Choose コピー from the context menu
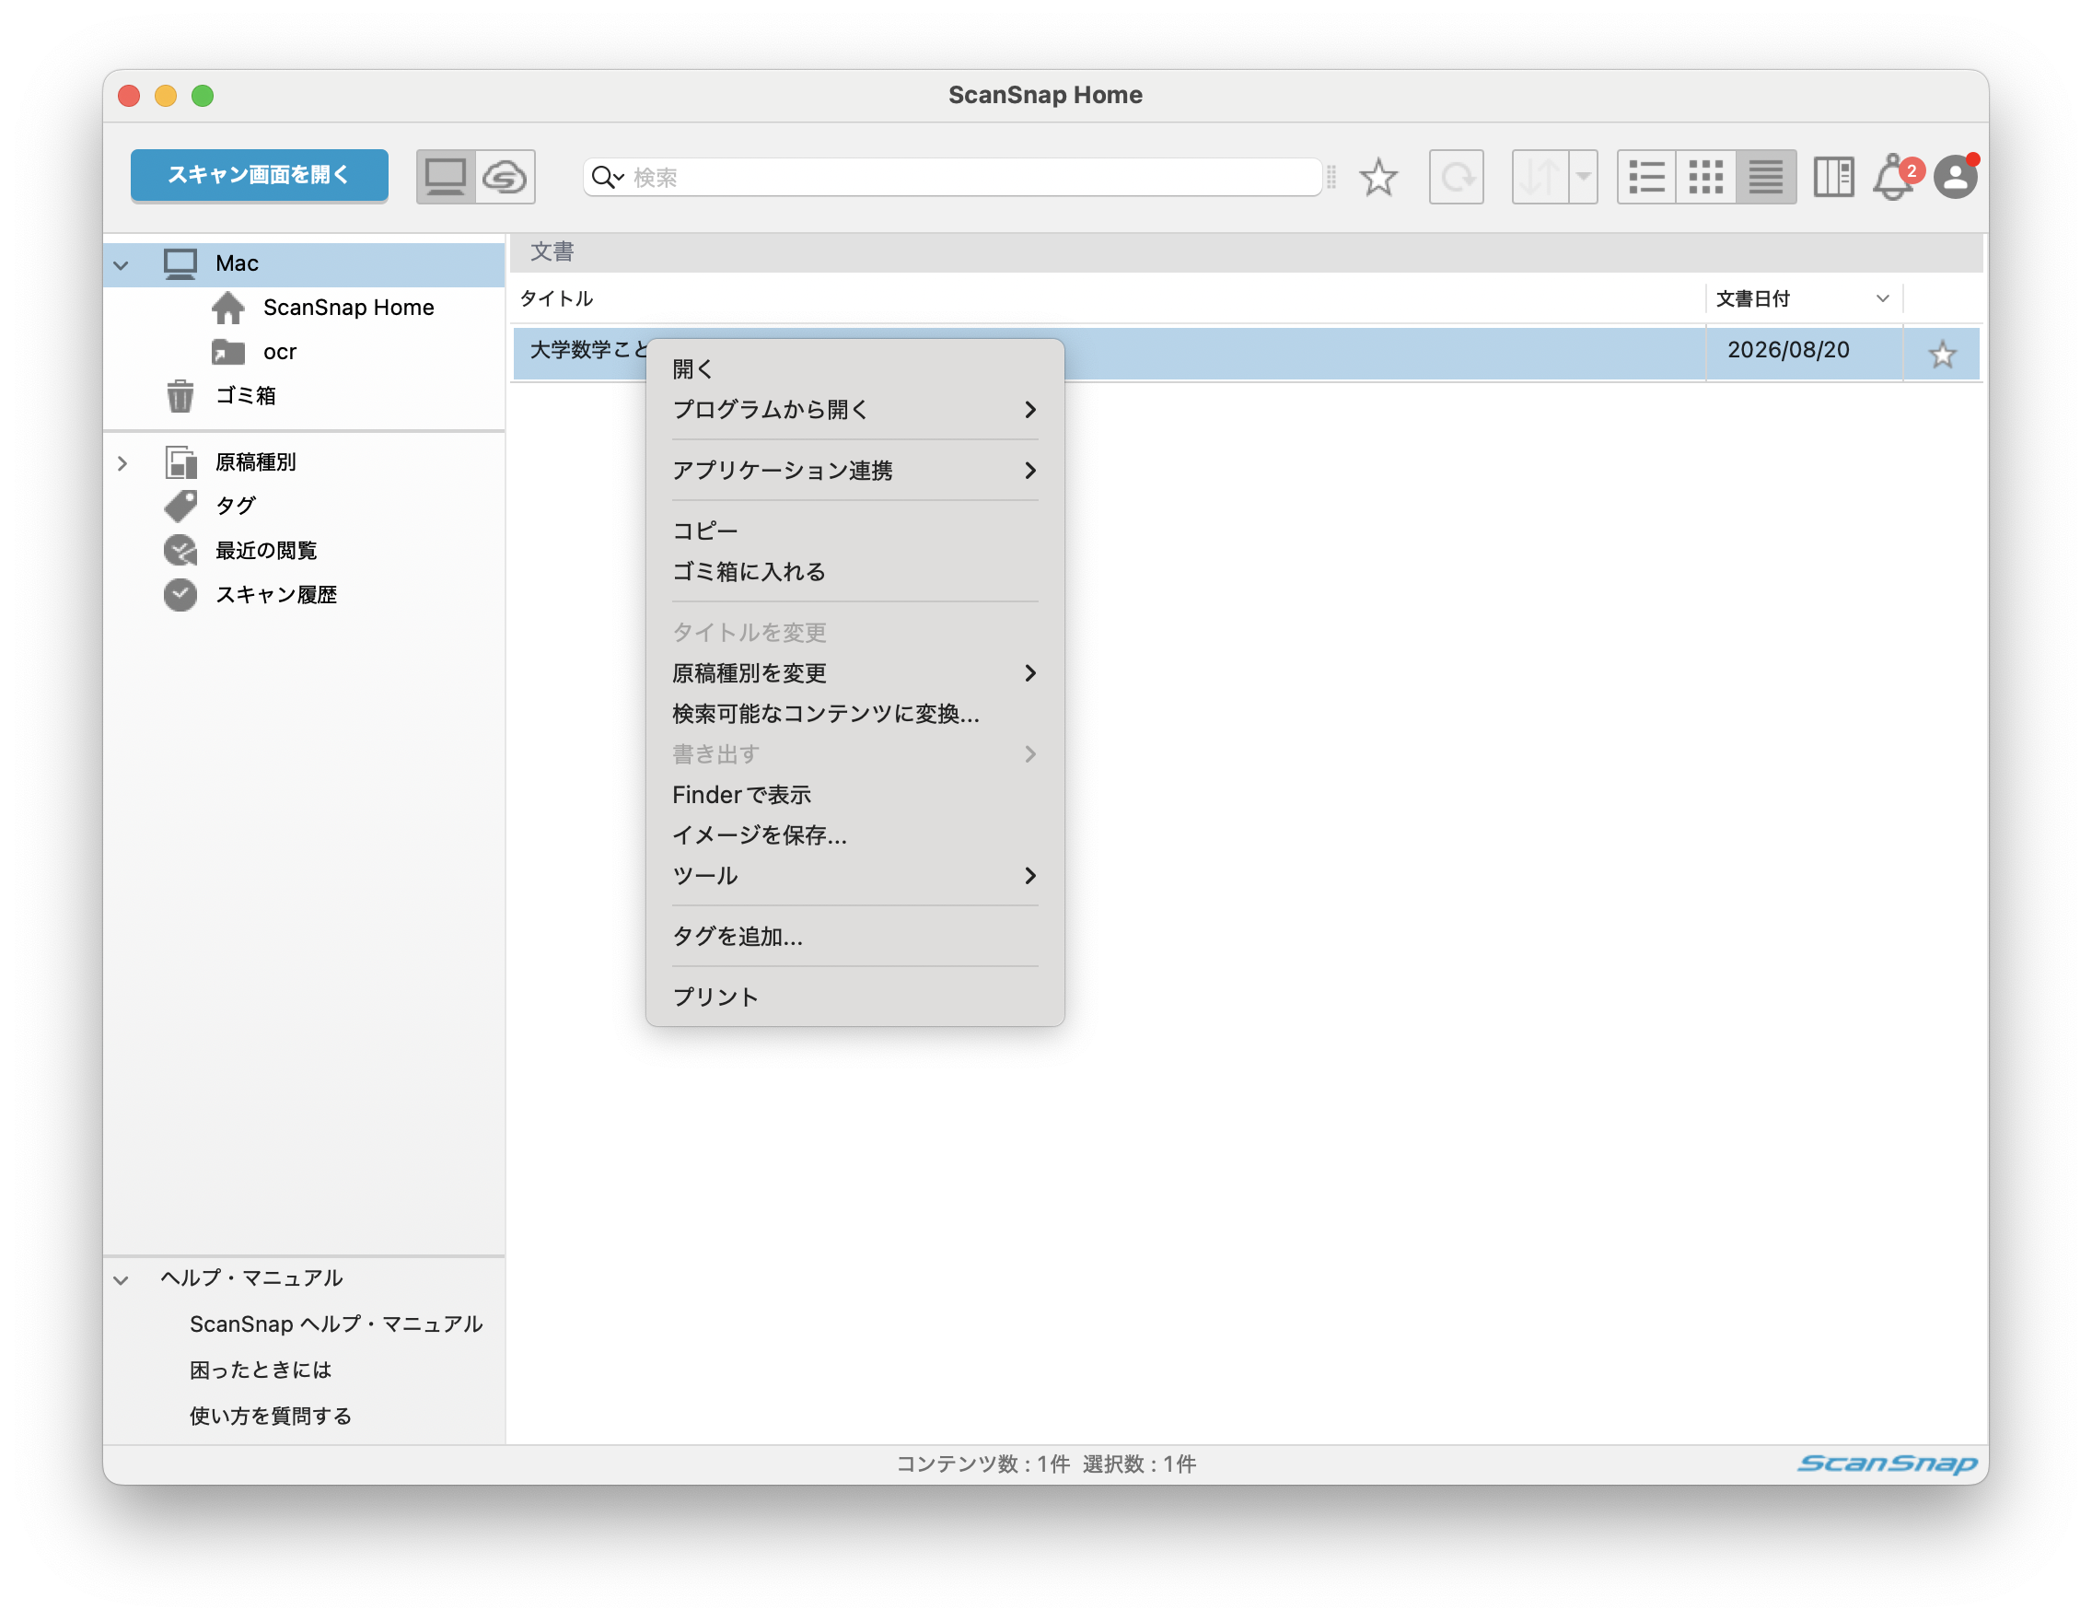Viewport: 2092px width, 1621px height. tap(854, 531)
